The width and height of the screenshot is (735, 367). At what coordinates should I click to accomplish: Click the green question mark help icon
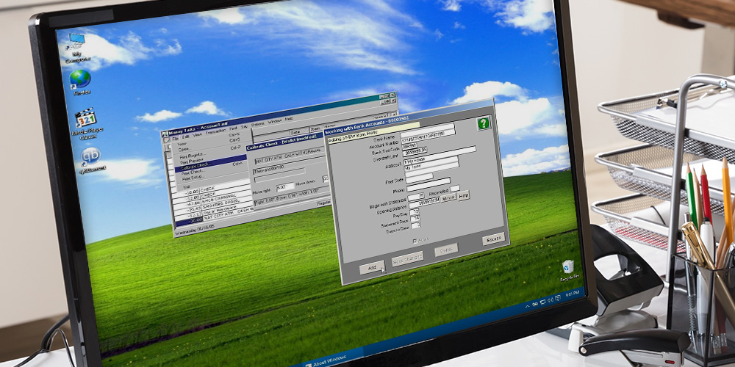tap(484, 123)
